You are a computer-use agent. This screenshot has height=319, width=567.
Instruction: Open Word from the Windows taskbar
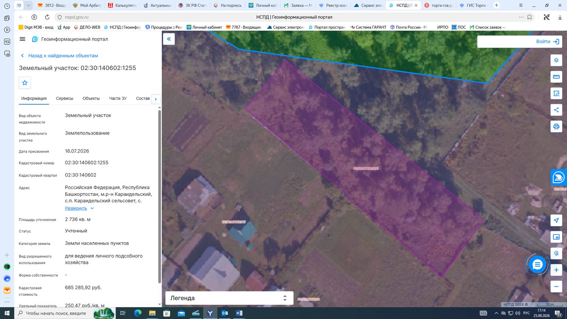tap(239, 313)
